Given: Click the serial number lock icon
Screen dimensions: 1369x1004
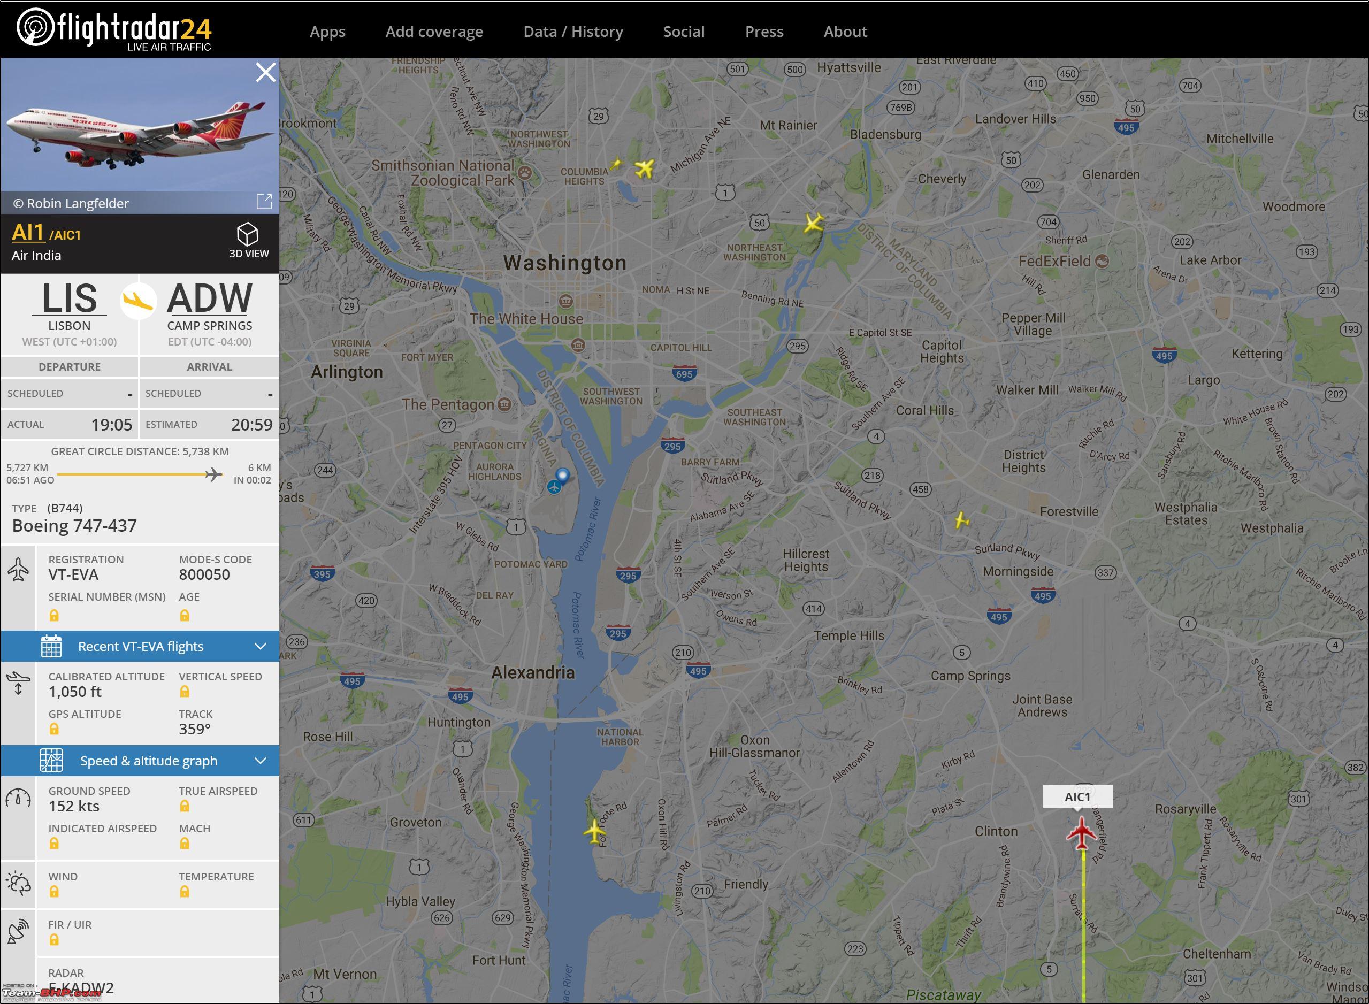Looking at the screenshot, I should coord(54,615).
